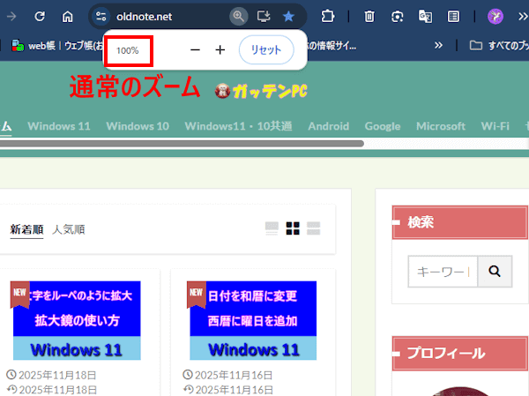The height and width of the screenshot is (396, 529).
Task: Open site information icon in address bar
Action: point(101,16)
